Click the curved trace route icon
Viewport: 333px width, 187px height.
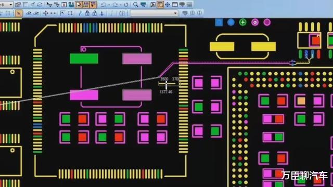point(80,13)
